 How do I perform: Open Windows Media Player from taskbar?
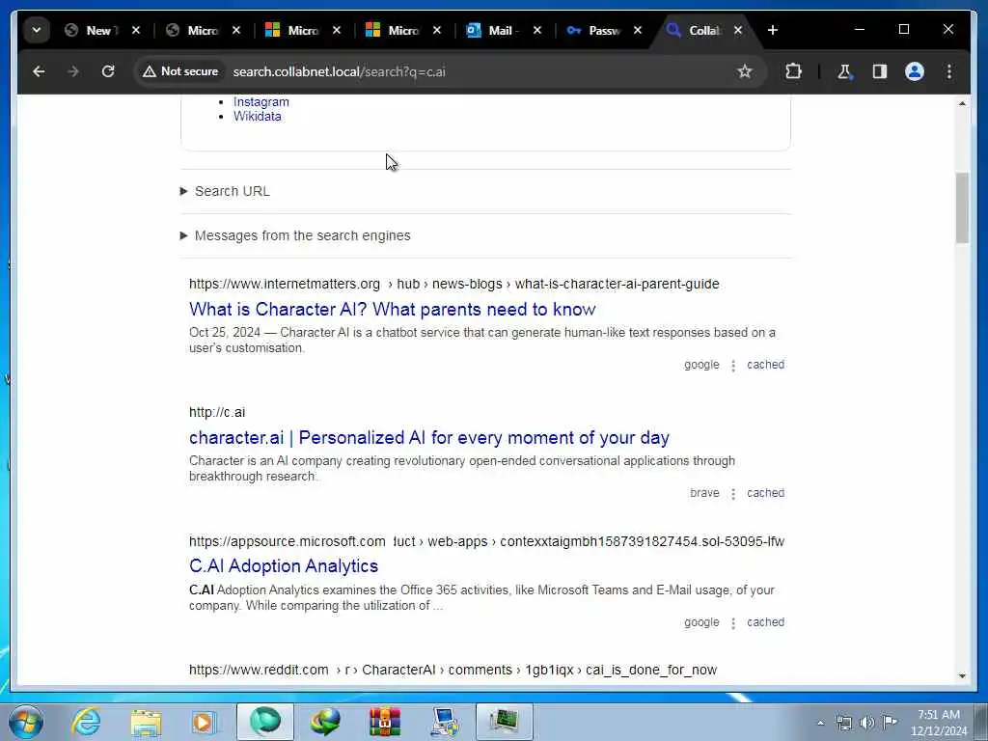click(204, 722)
